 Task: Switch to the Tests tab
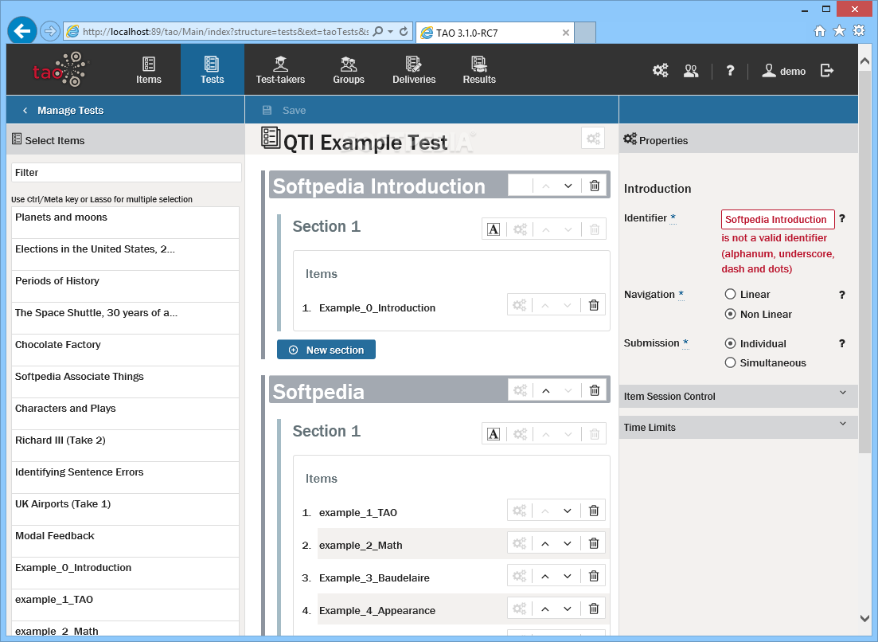pos(213,70)
